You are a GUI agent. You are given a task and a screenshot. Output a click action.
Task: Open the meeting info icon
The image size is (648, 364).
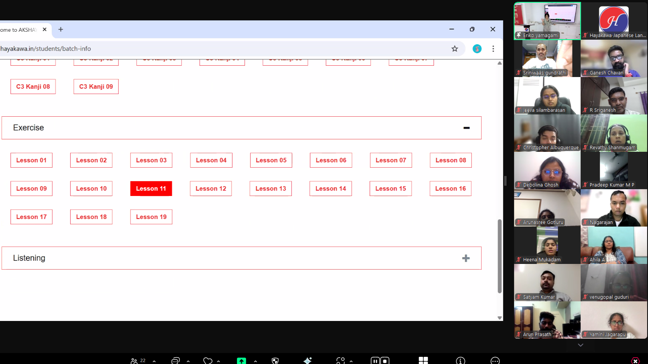click(460, 361)
